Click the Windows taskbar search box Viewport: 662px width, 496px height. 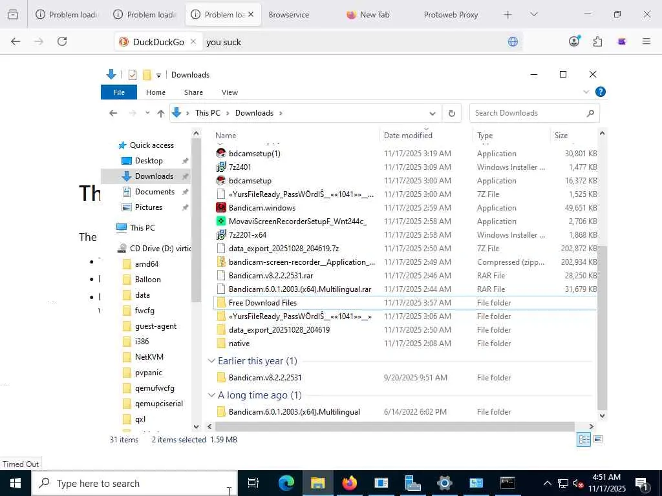134,483
